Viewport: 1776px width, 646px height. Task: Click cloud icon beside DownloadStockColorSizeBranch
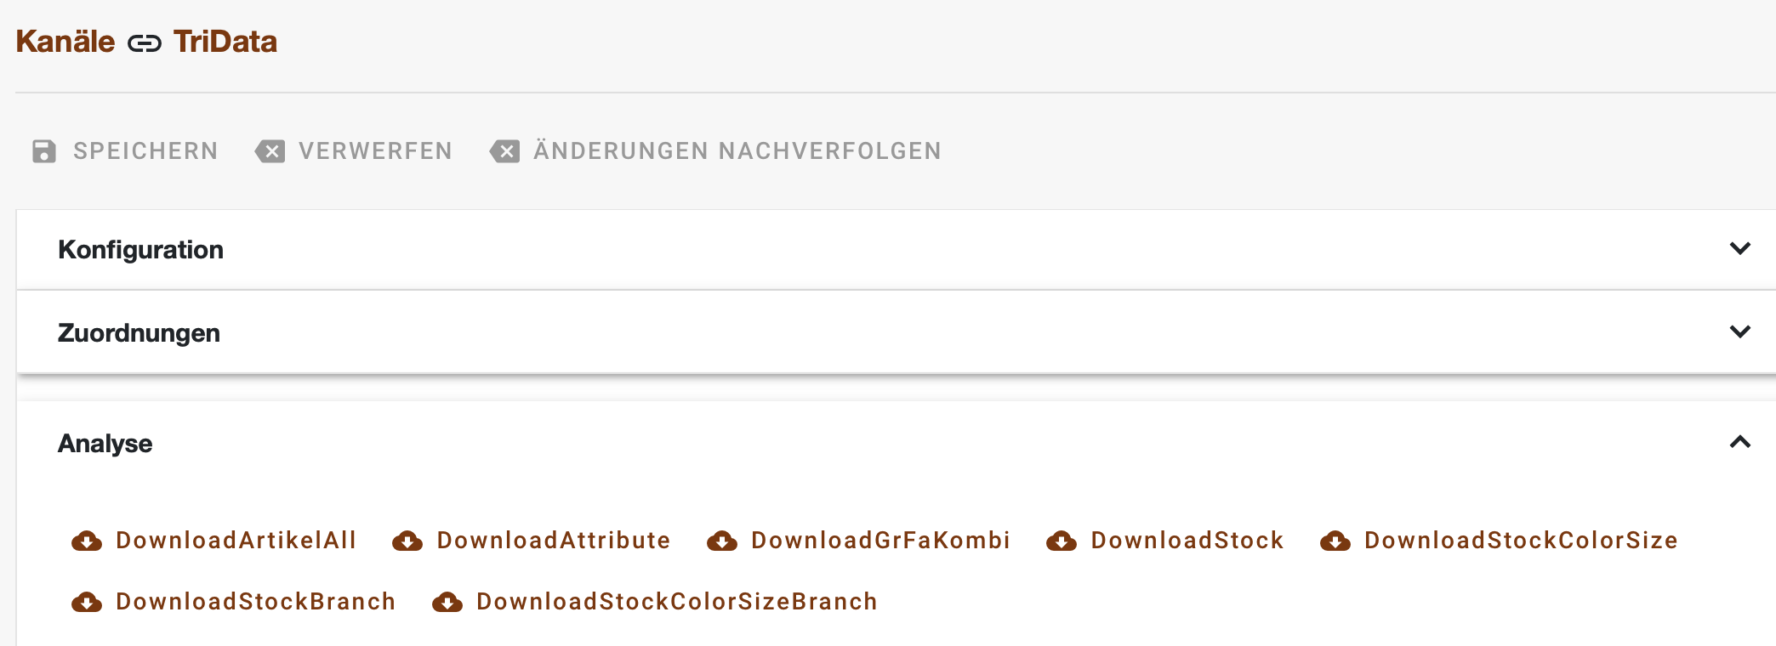click(x=447, y=602)
